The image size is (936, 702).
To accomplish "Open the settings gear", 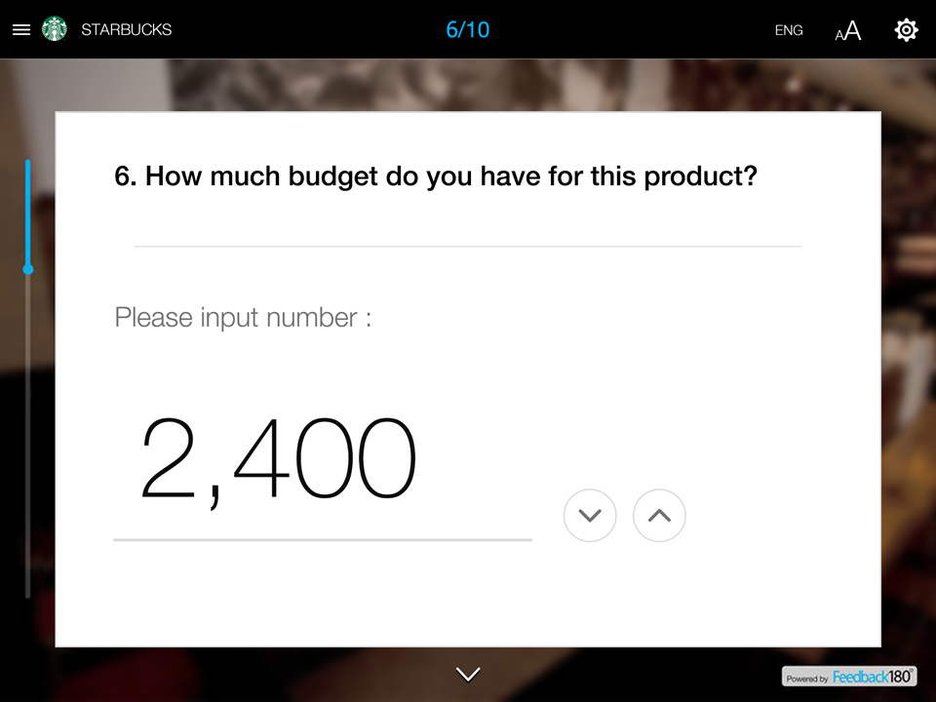I will pyautogui.click(x=906, y=30).
